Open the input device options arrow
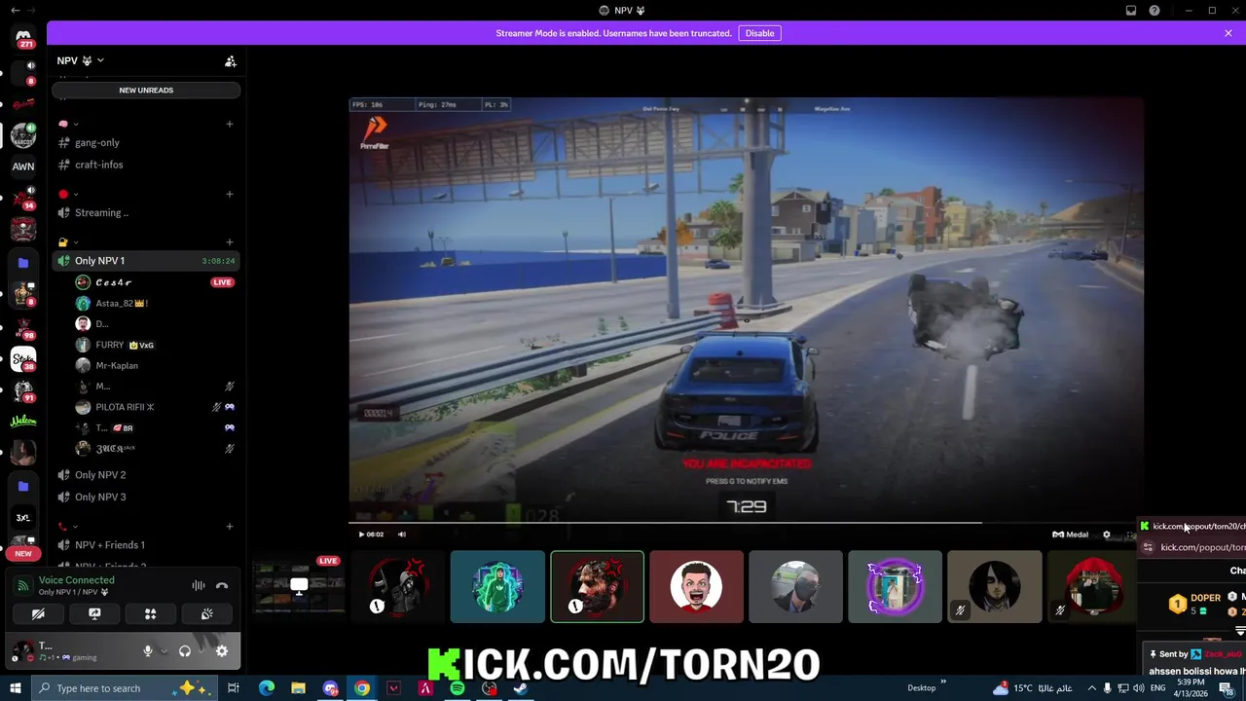This screenshot has width=1246, height=701. point(163,651)
